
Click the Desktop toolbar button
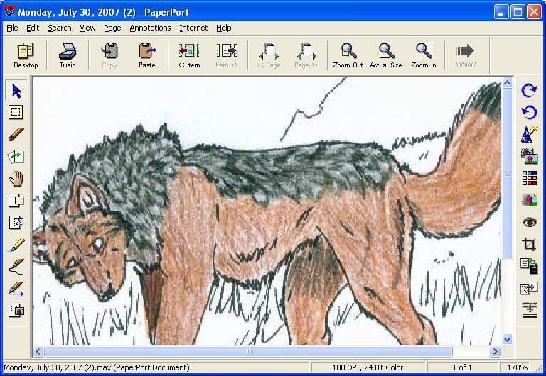pyautogui.click(x=26, y=55)
